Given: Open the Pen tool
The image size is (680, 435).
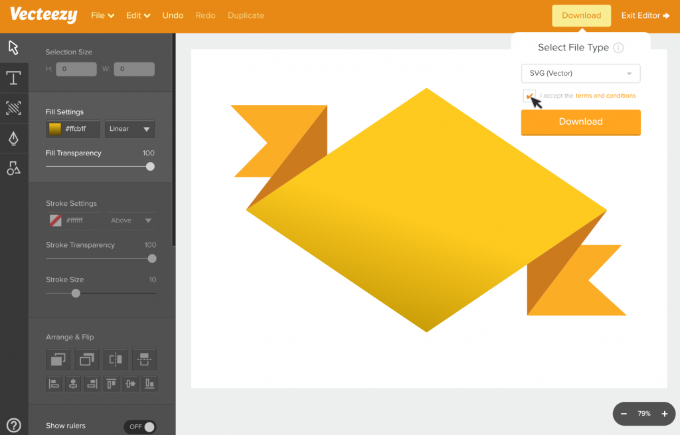Looking at the screenshot, I should 13,138.
